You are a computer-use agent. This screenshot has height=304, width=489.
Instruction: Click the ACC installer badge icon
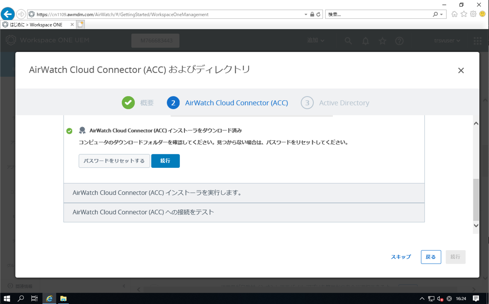(x=82, y=131)
